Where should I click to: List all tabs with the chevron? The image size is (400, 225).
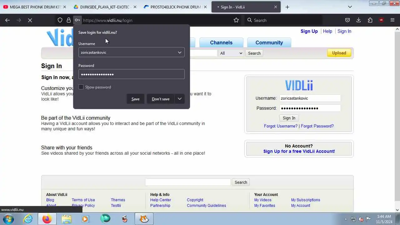point(350,7)
